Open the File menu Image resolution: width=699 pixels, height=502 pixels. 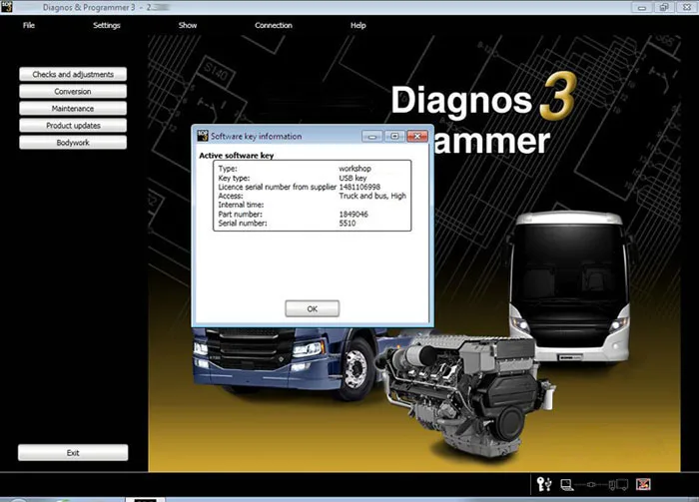click(29, 25)
